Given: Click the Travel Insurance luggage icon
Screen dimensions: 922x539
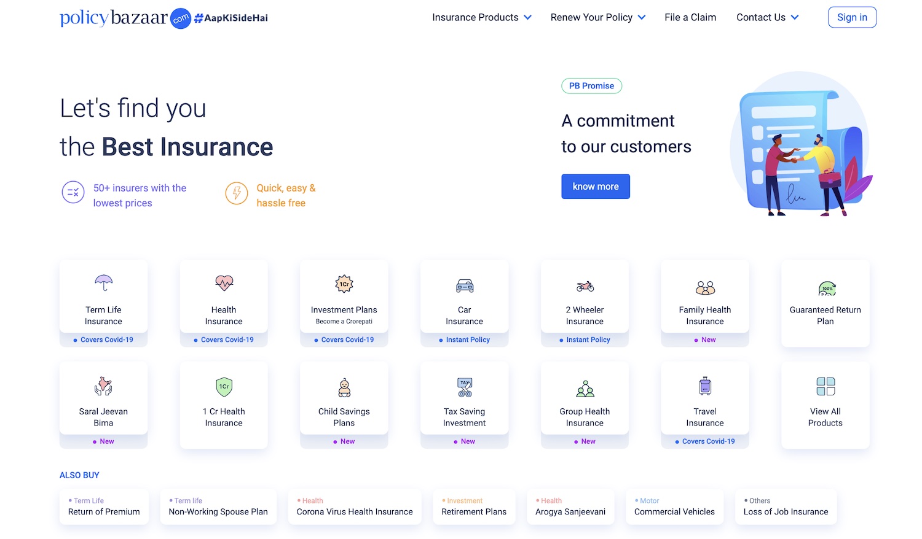Looking at the screenshot, I should coord(705,386).
